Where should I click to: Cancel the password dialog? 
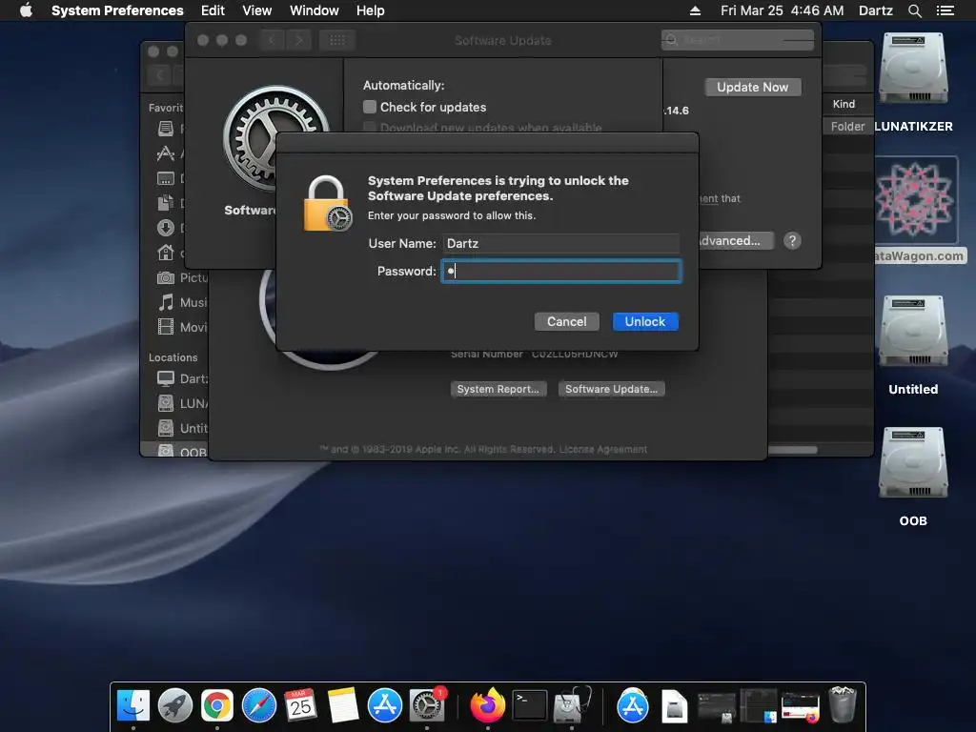pos(566,322)
